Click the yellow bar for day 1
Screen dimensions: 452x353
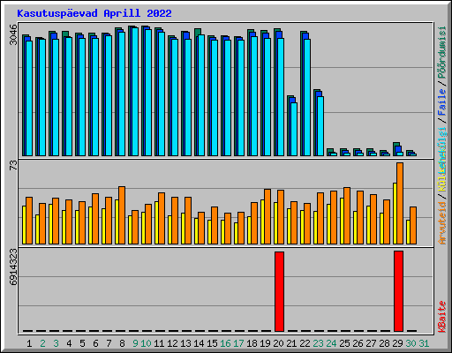(x=24, y=225)
